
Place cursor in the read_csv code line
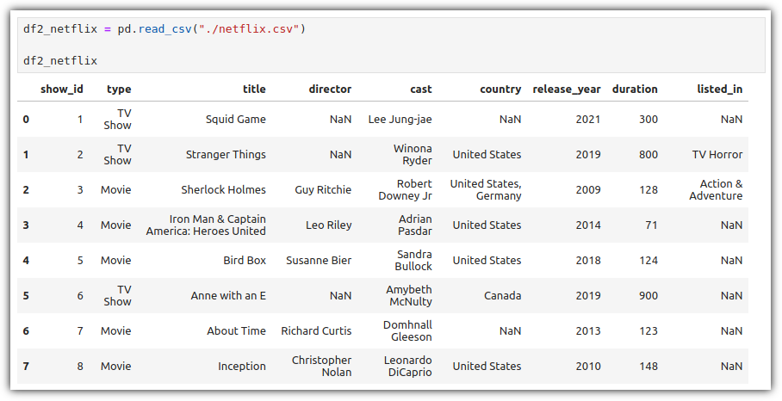[164, 29]
